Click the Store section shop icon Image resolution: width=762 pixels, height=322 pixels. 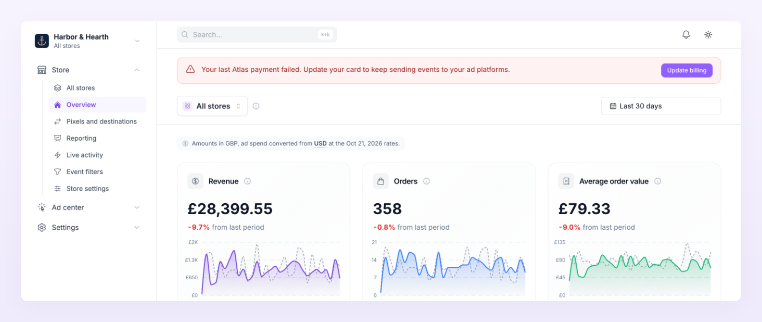click(42, 70)
